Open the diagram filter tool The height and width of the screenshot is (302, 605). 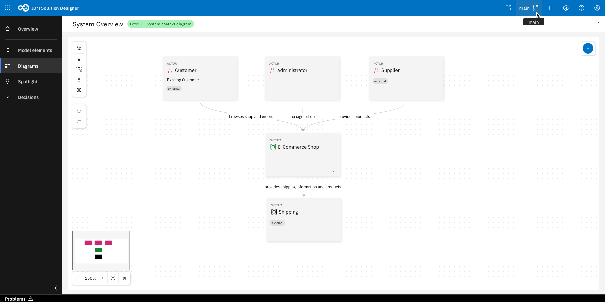click(x=79, y=59)
